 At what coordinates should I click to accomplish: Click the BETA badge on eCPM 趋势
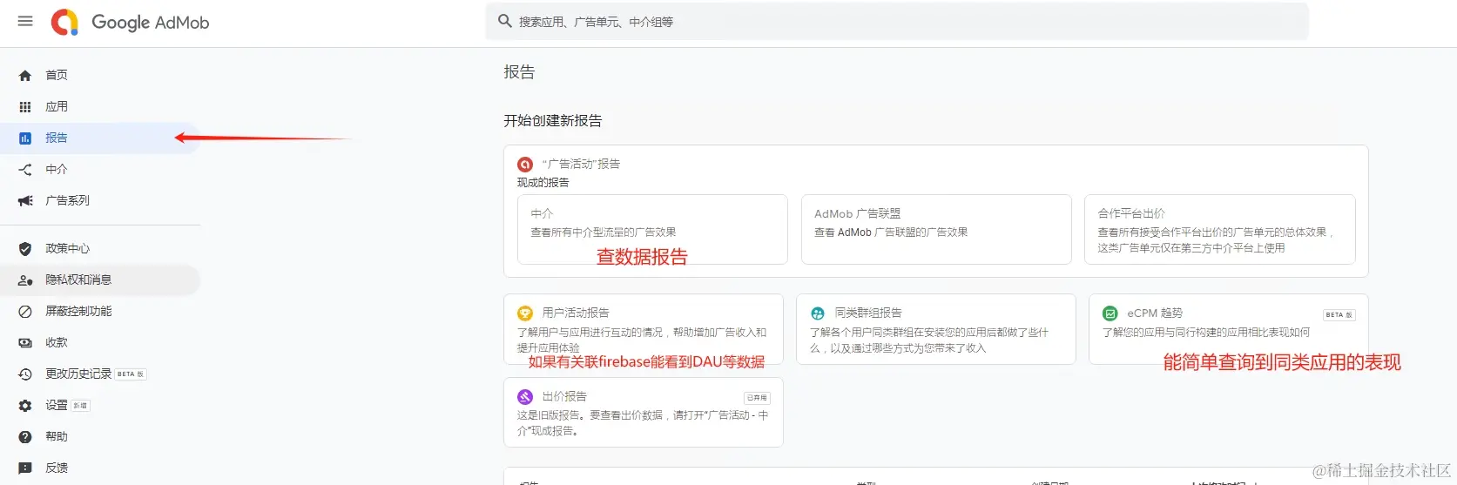(x=1339, y=315)
